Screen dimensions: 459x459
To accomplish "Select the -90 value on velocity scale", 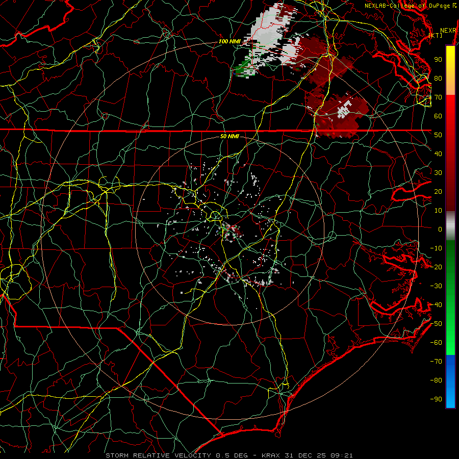I will [x=436, y=399].
